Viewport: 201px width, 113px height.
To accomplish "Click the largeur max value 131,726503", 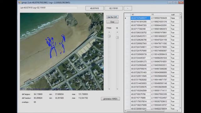I will (x=83, y=94).
